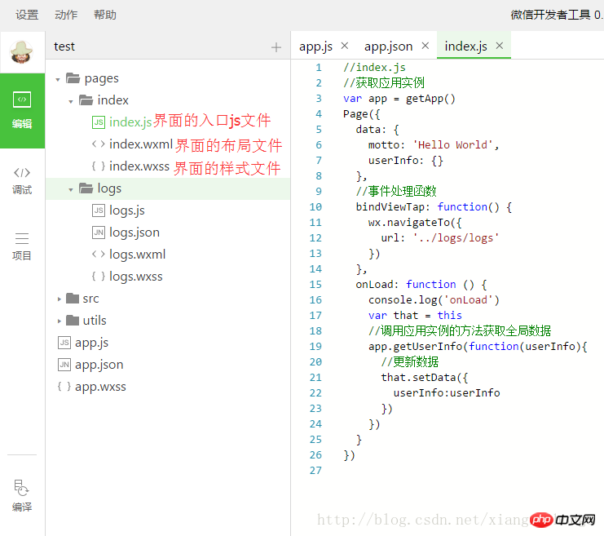Click 'that.setData({' on line 21
The image size is (604, 536).
tap(425, 377)
